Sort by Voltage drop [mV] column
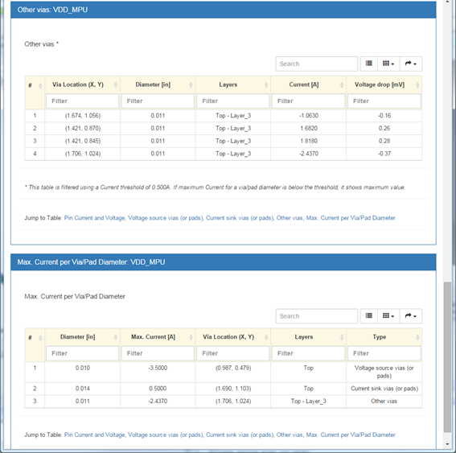This screenshot has width=456, height=453. point(384,84)
